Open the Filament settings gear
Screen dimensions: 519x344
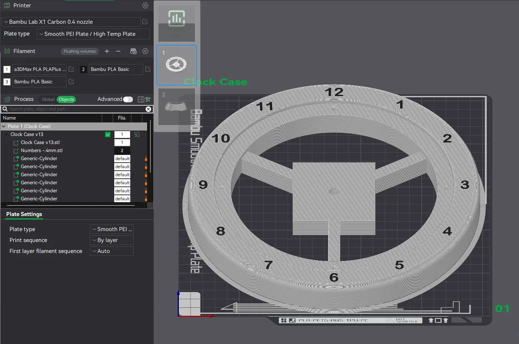pos(145,51)
